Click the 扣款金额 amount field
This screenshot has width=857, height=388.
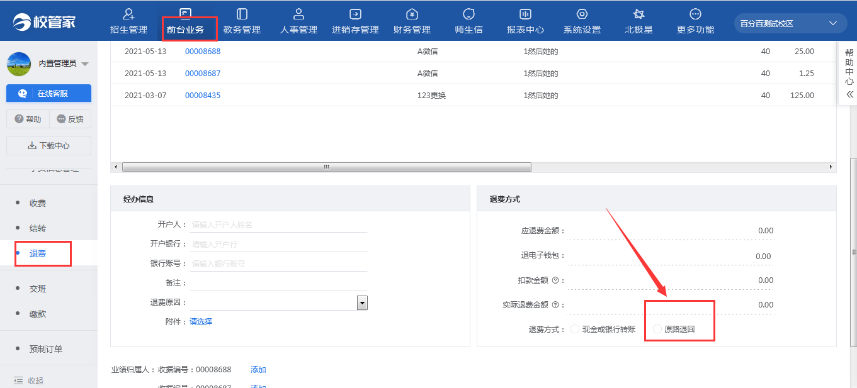(671, 280)
